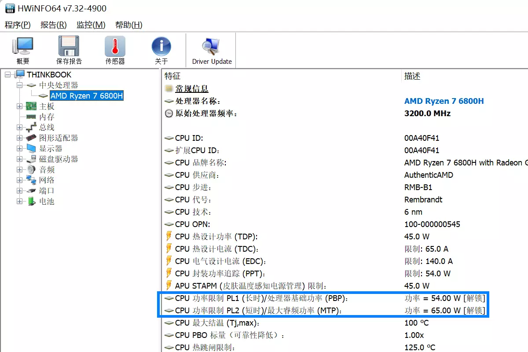The width and height of the screenshot is (528, 352).
Task: Expand the 音频 tree node
Action: [19, 170]
